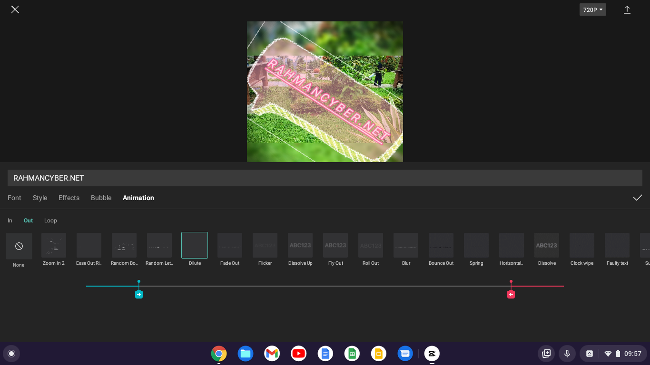This screenshot has height=365, width=650.
Task: Open the Effects tab
Action: (69, 198)
